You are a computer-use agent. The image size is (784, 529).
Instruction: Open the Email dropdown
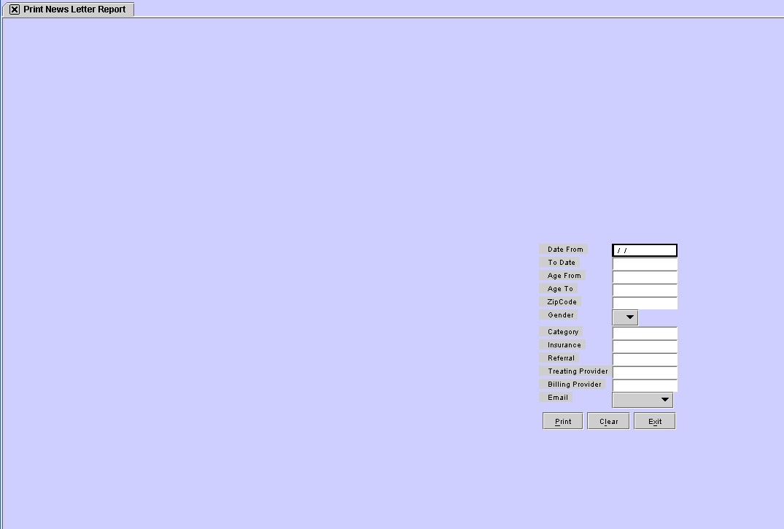pyautogui.click(x=643, y=400)
